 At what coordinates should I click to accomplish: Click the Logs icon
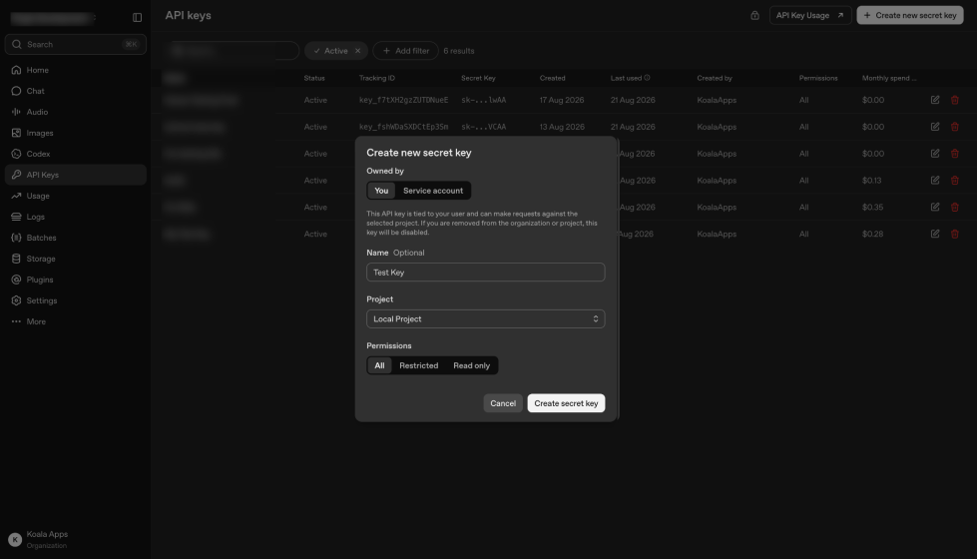tap(16, 217)
